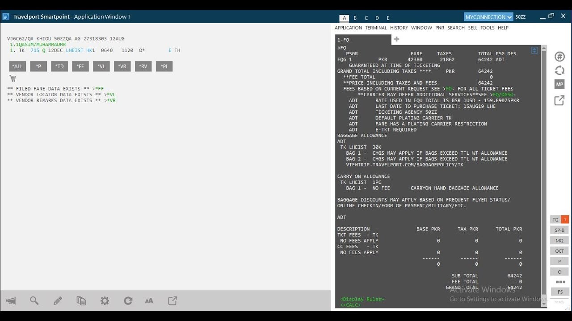Click the plus icon to add terminal tab

396,39
